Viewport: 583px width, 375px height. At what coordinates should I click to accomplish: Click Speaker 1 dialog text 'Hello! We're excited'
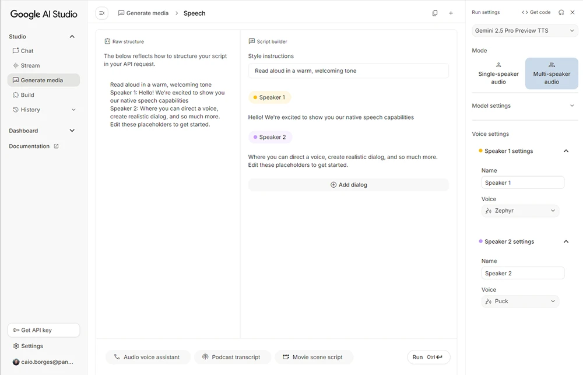pyautogui.click(x=331, y=117)
